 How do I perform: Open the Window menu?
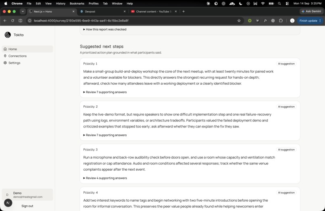point(117,4)
